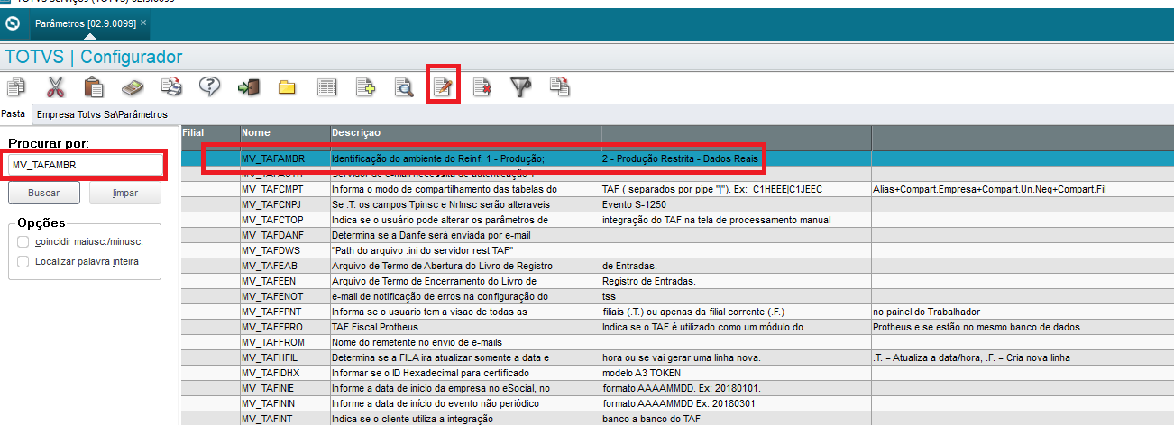Click '2 - Produção Restrita - Dados Reais' cell
The width and height of the screenshot is (1174, 425).
[736, 158]
